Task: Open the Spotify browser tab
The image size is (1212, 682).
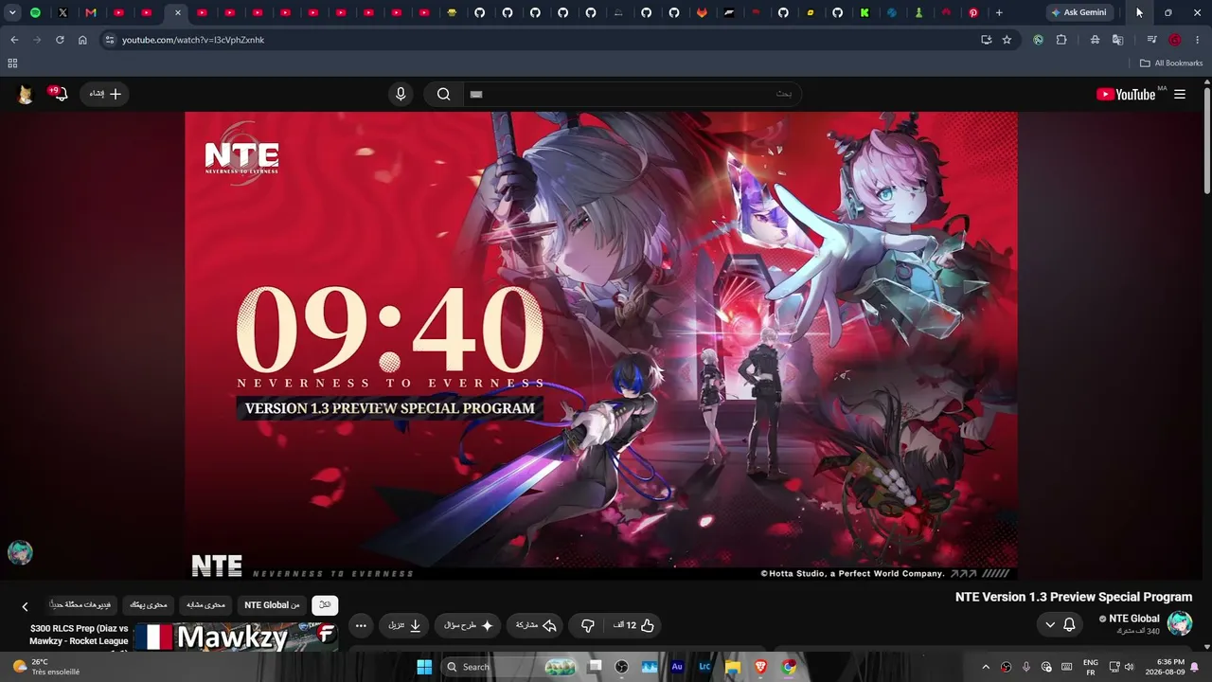Action: coord(35,13)
